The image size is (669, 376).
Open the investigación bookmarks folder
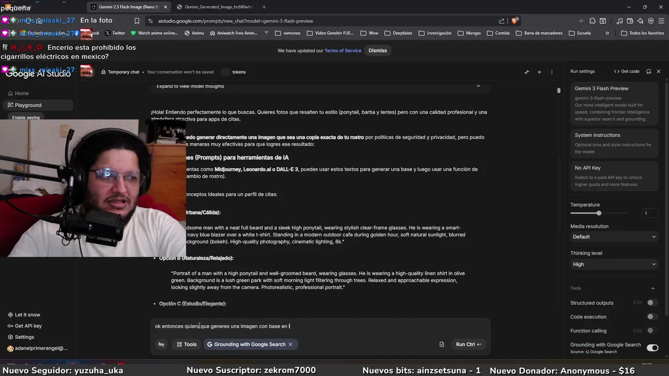pyautogui.click(x=435, y=33)
